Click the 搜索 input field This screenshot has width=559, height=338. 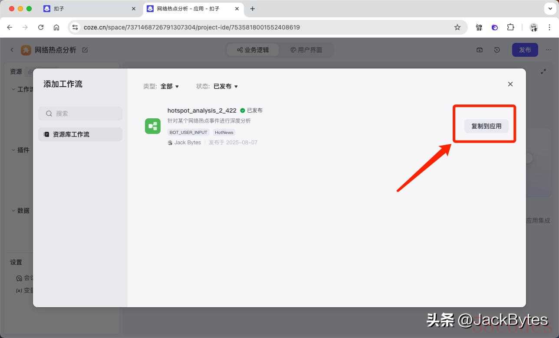(x=80, y=114)
